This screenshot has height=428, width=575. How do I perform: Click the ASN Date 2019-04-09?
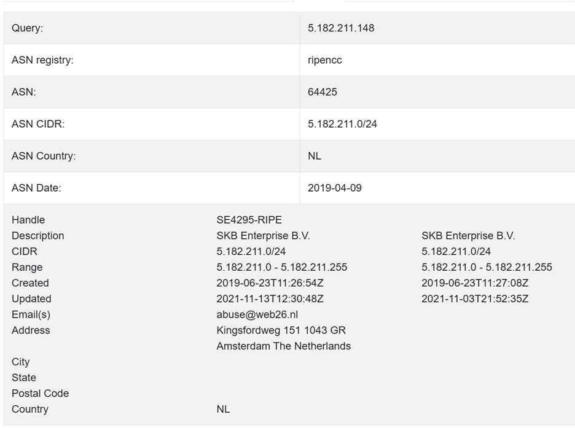coord(335,188)
